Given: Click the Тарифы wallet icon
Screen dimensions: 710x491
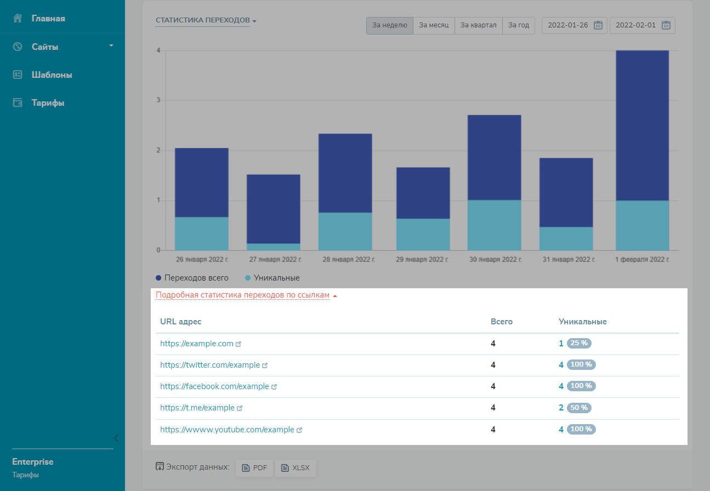Looking at the screenshot, I should click(x=18, y=102).
